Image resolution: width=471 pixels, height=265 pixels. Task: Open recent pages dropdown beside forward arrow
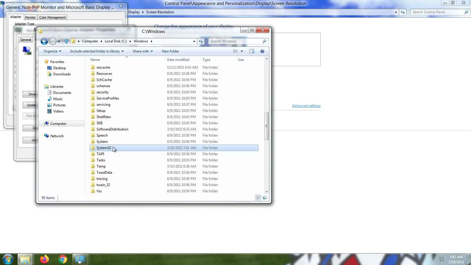[59, 42]
